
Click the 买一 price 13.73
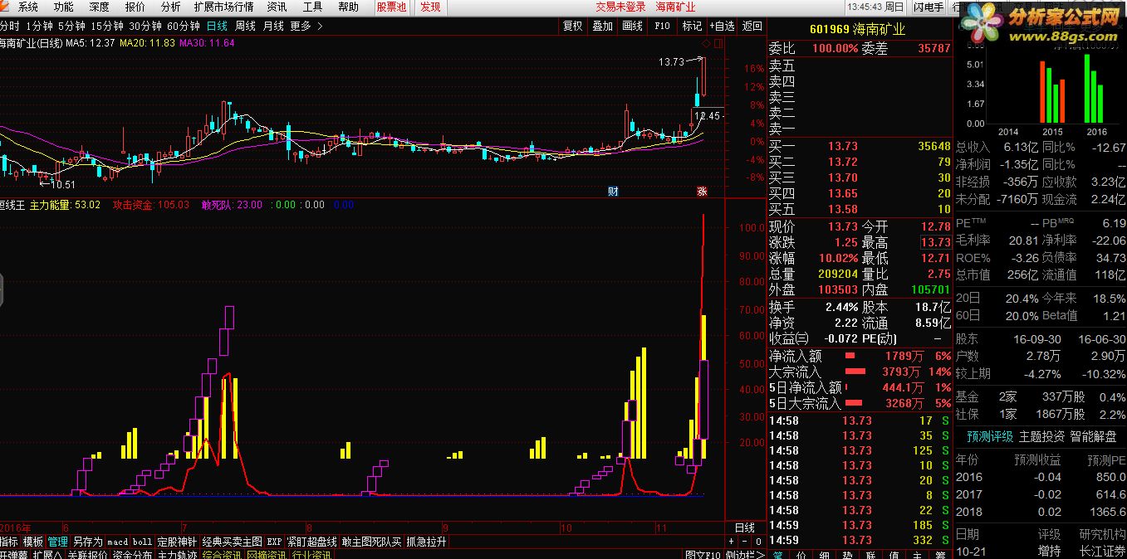point(842,146)
